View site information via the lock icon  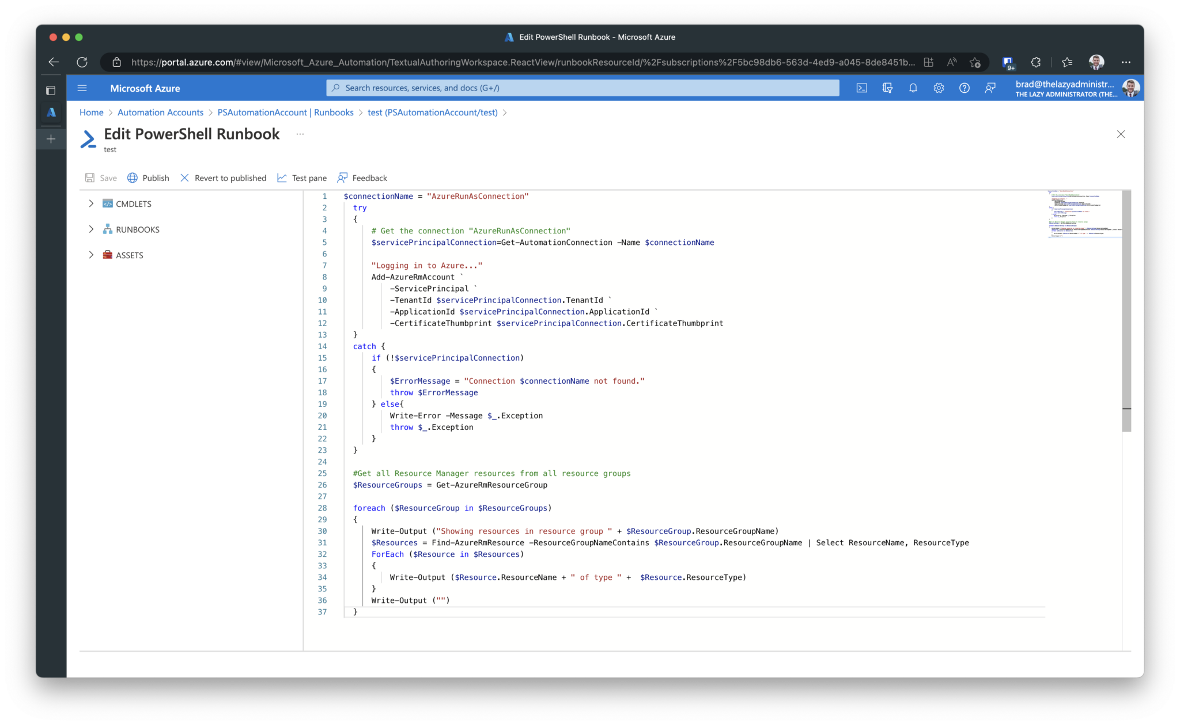116,62
